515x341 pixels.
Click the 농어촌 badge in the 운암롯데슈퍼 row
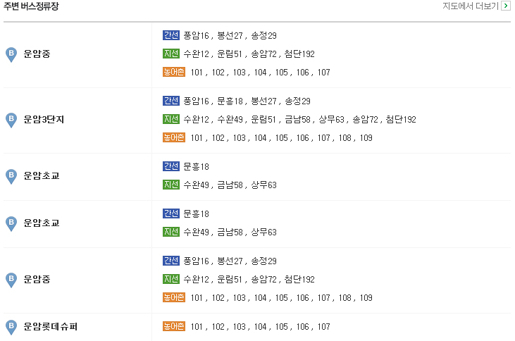(x=174, y=326)
